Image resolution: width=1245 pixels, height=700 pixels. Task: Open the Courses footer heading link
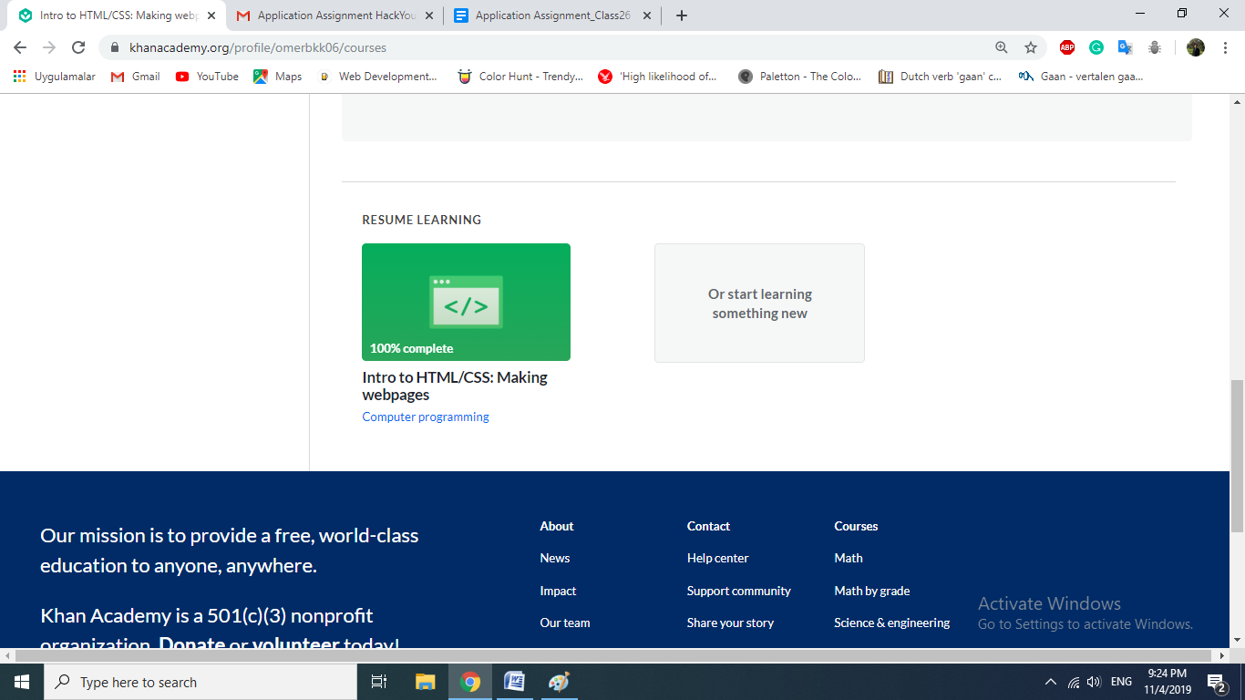(x=856, y=526)
